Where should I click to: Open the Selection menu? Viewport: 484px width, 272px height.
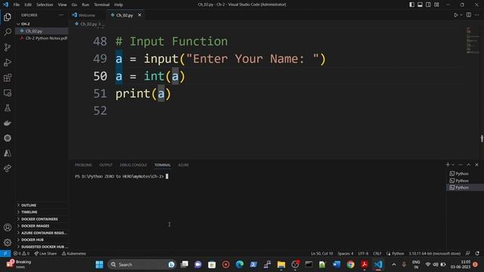(x=45, y=5)
